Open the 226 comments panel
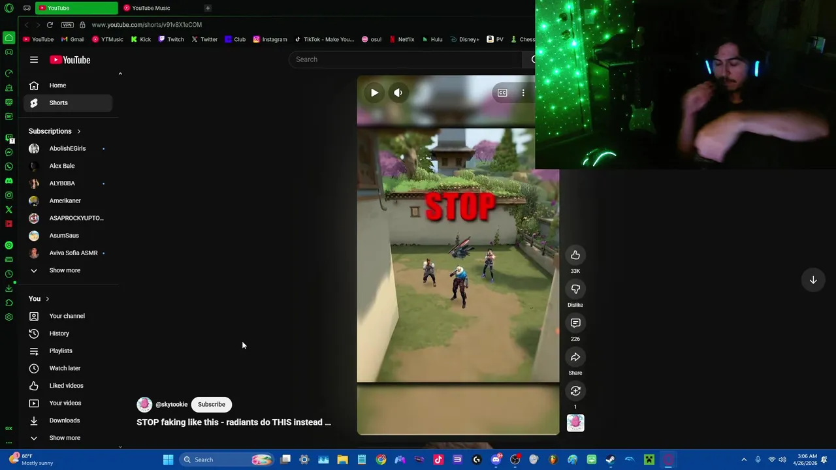The image size is (836, 470). 575,323
